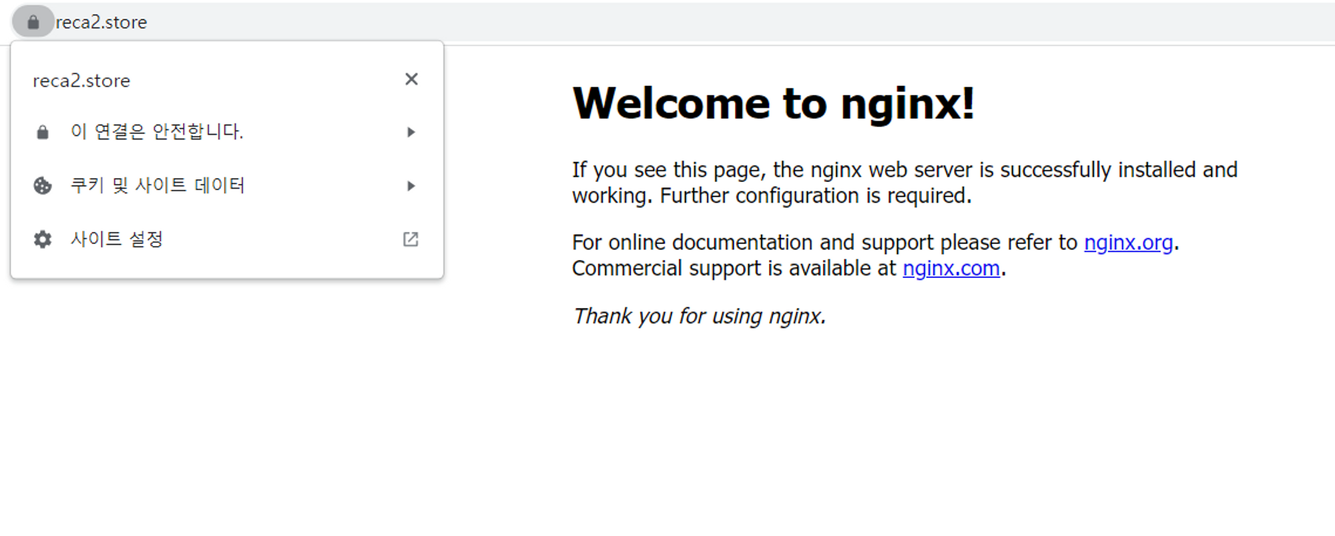This screenshot has height=536, width=1335.
Task: Click the text Thank you for using nginx.
Action: click(x=700, y=316)
